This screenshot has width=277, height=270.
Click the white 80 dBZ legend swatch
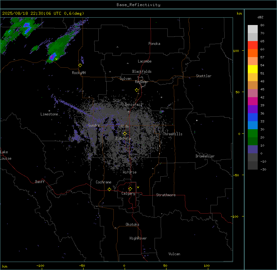pyautogui.click(x=253, y=29)
